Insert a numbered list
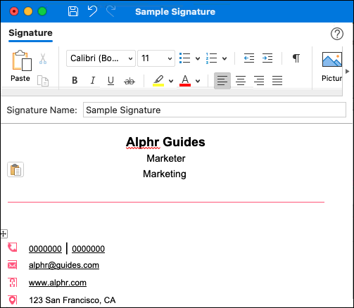 point(211,58)
